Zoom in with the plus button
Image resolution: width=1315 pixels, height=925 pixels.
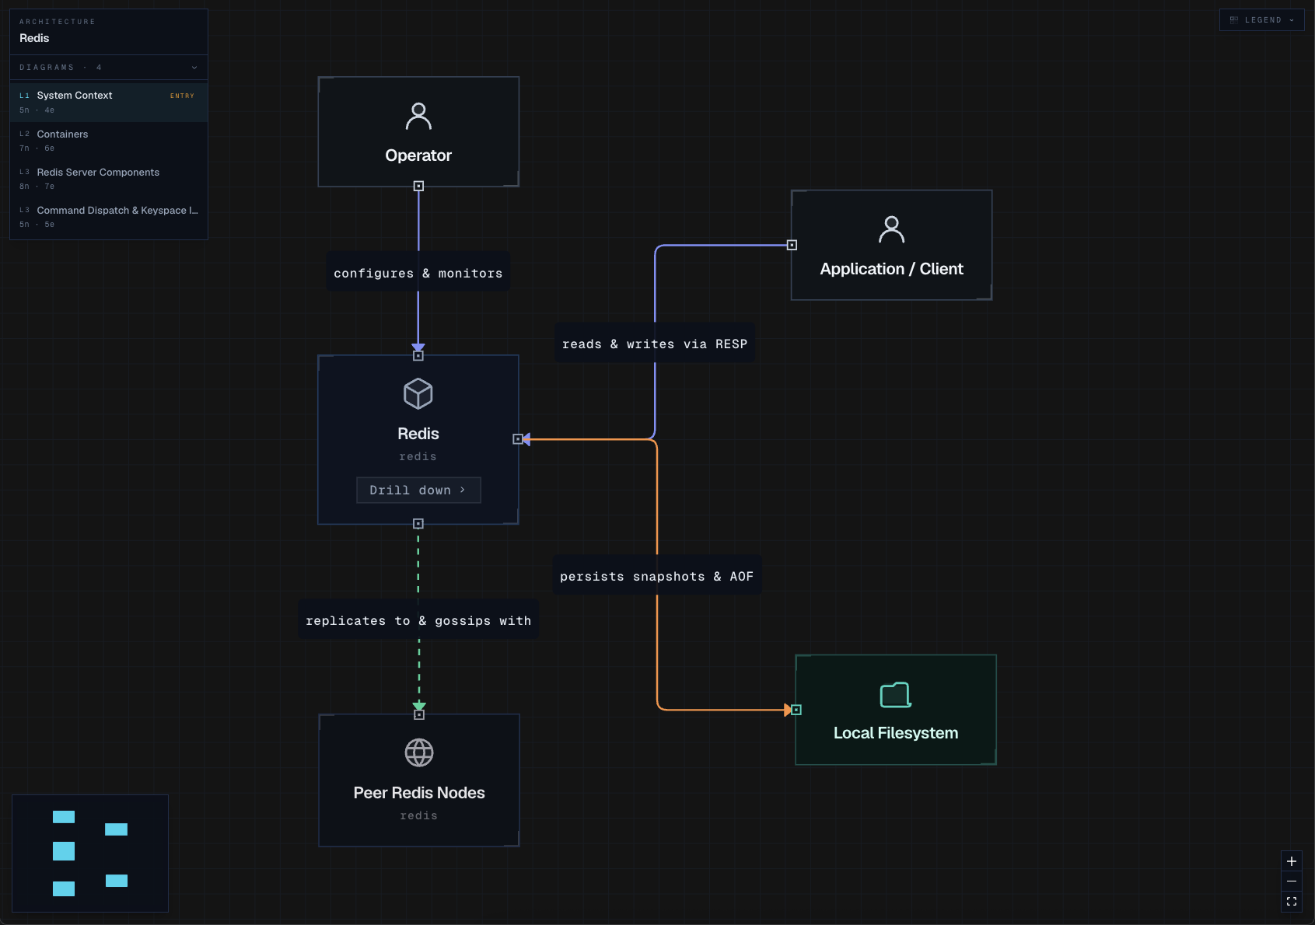1292,861
